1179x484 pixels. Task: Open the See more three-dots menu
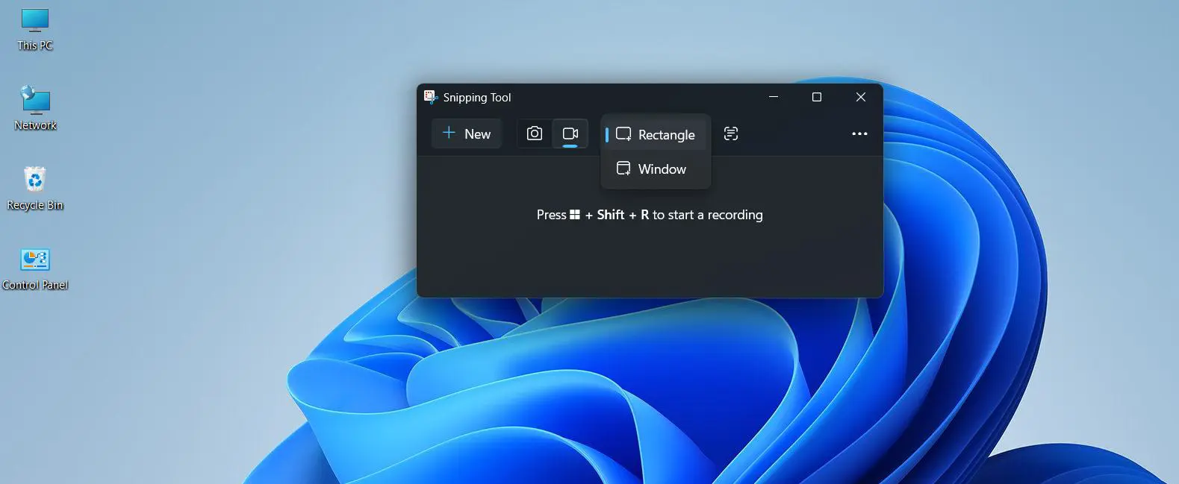click(859, 133)
